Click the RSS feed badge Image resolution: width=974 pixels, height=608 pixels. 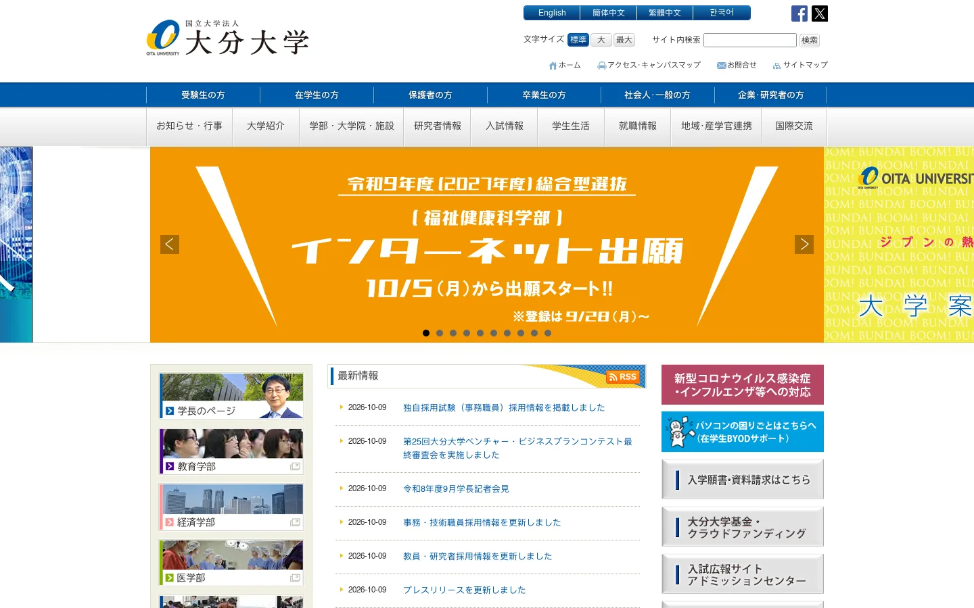[x=622, y=377]
